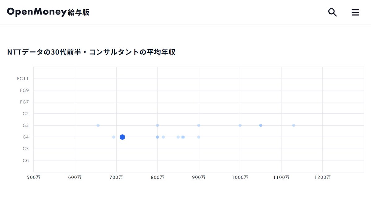Click the 600万 axis label
Viewport: 371px width, 209px height.
75,177
